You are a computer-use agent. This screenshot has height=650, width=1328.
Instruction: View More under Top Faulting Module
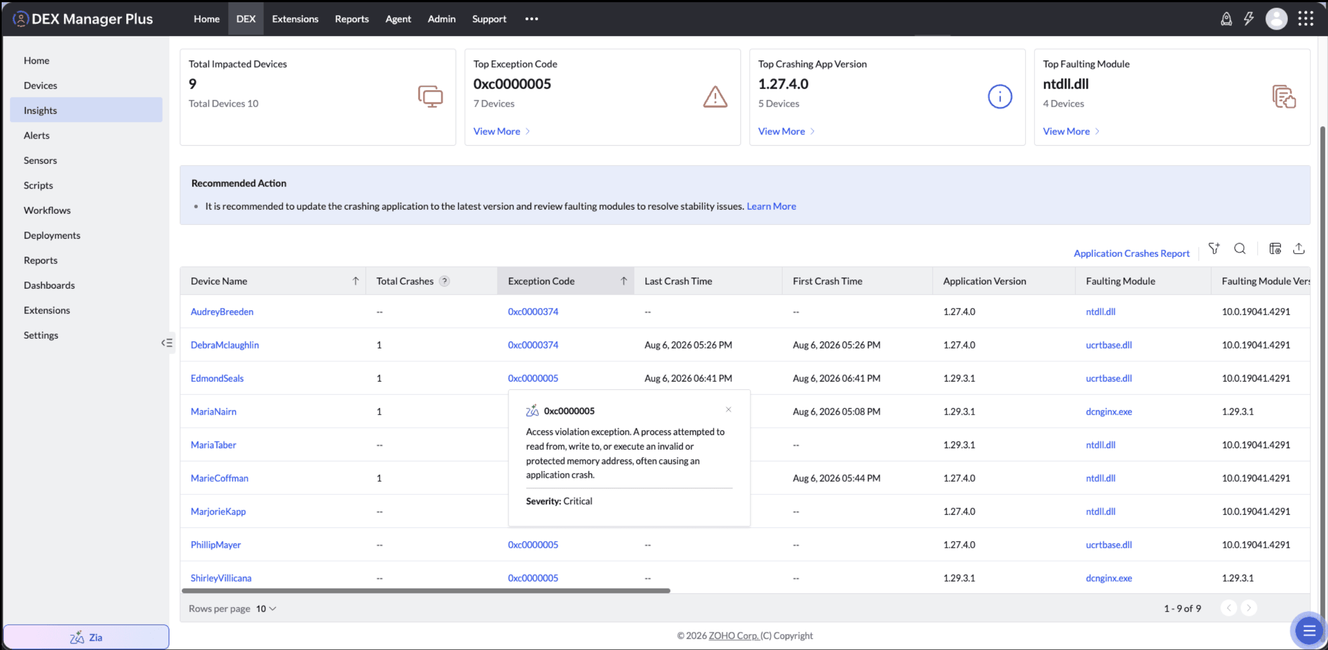coord(1071,131)
